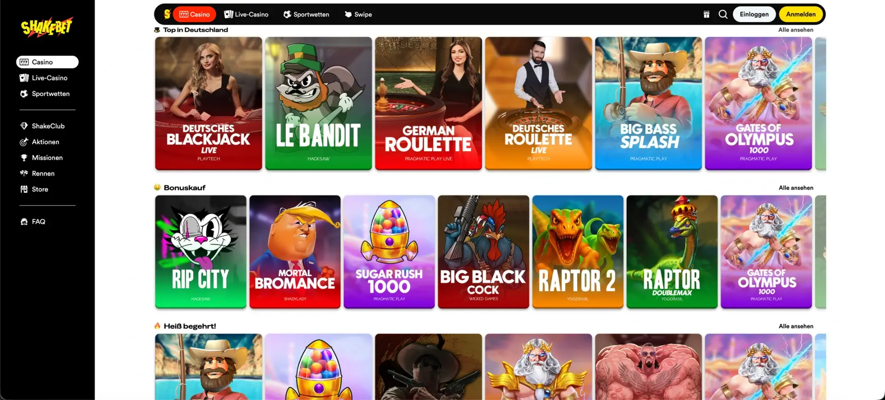Image resolution: width=885 pixels, height=400 pixels.
Task: Click the soccer ball icon beside sidebar Sportwetten
Action: click(x=24, y=94)
